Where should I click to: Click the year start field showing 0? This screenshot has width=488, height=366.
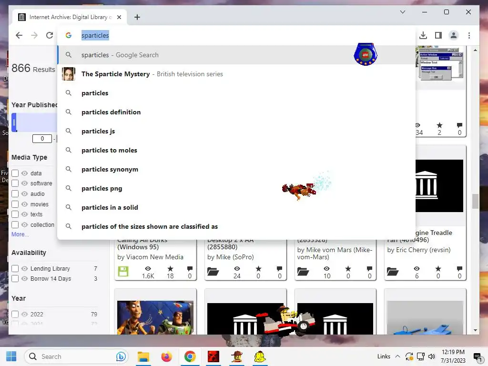(42, 139)
